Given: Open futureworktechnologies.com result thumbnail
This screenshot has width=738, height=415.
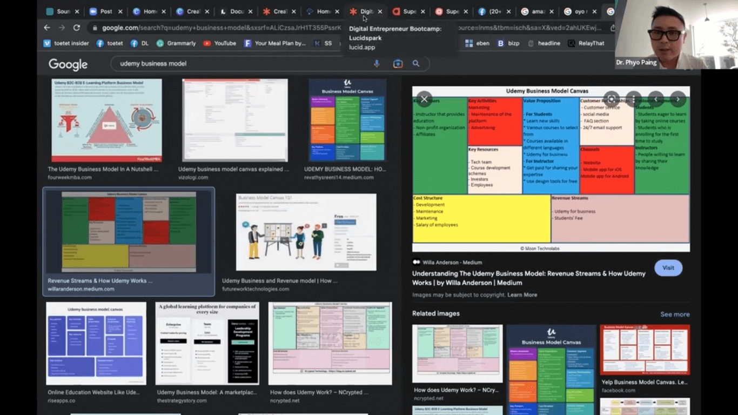Looking at the screenshot, I should 306,232.
